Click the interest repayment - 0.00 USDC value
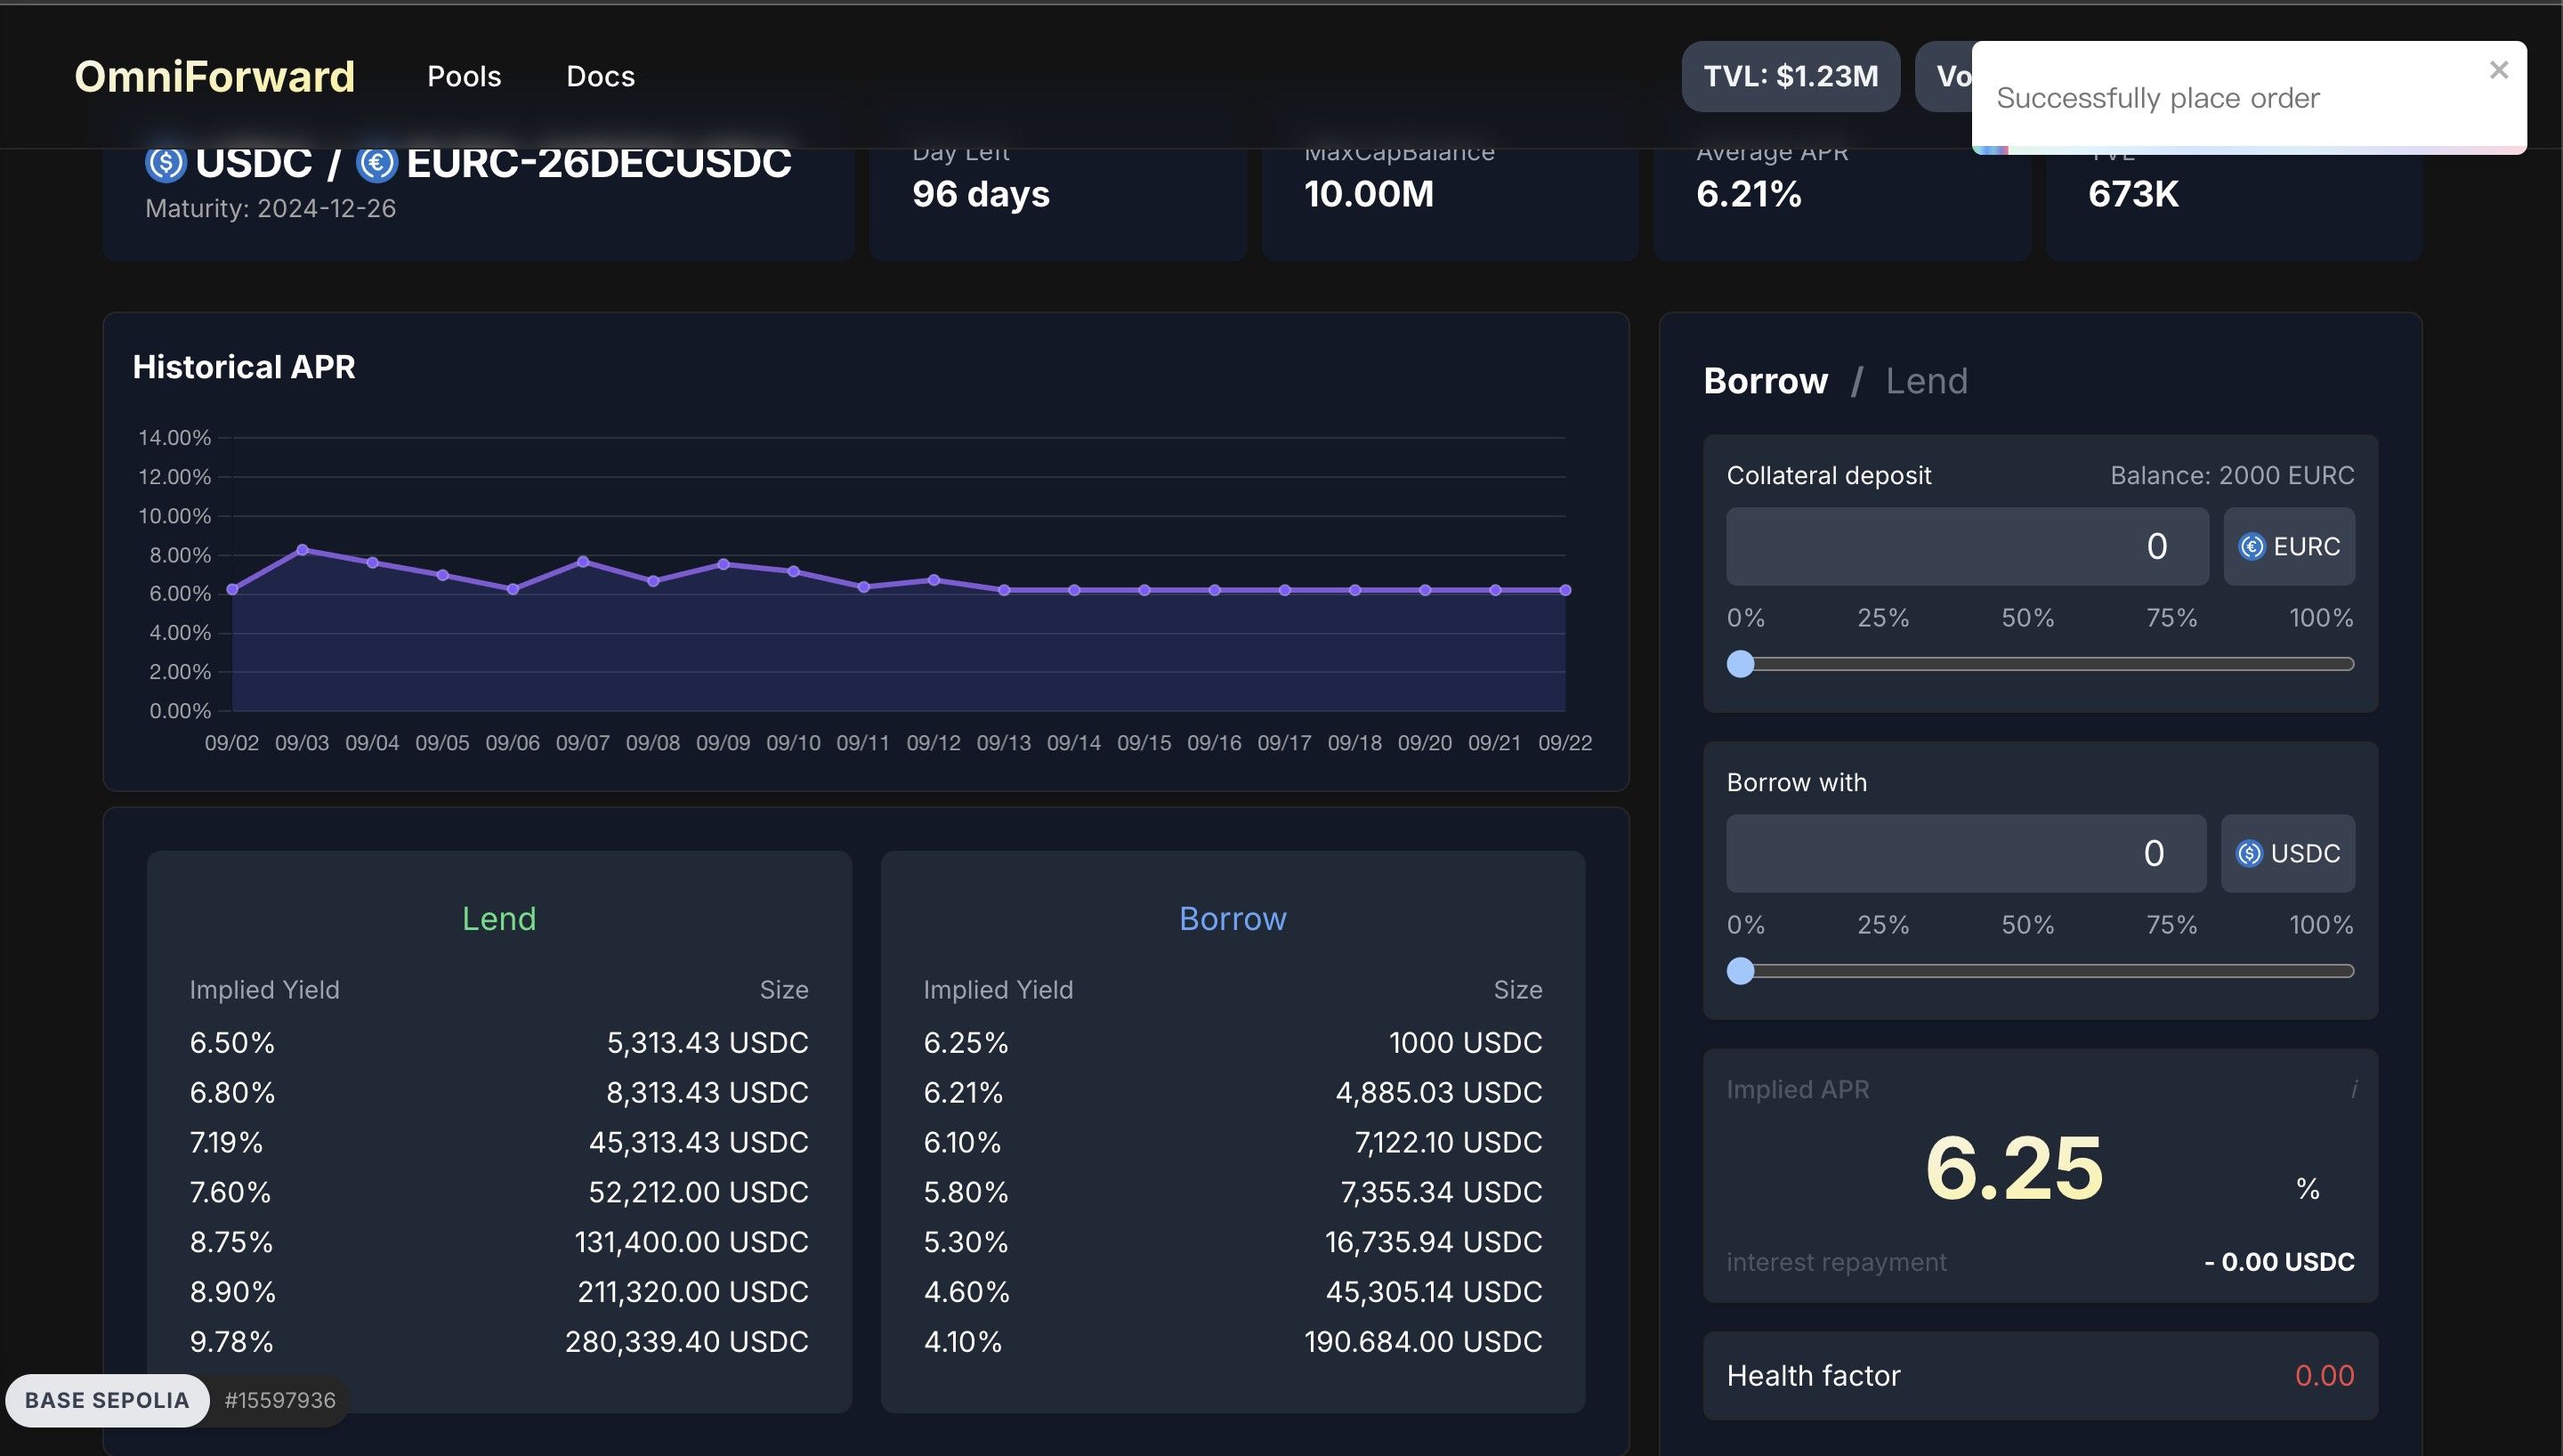 [x=2278, y=1262]
